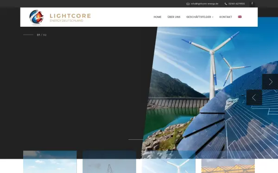Click the Lightcore globe logo icon
Screen dimensions: 278x173
coord(36,17)
